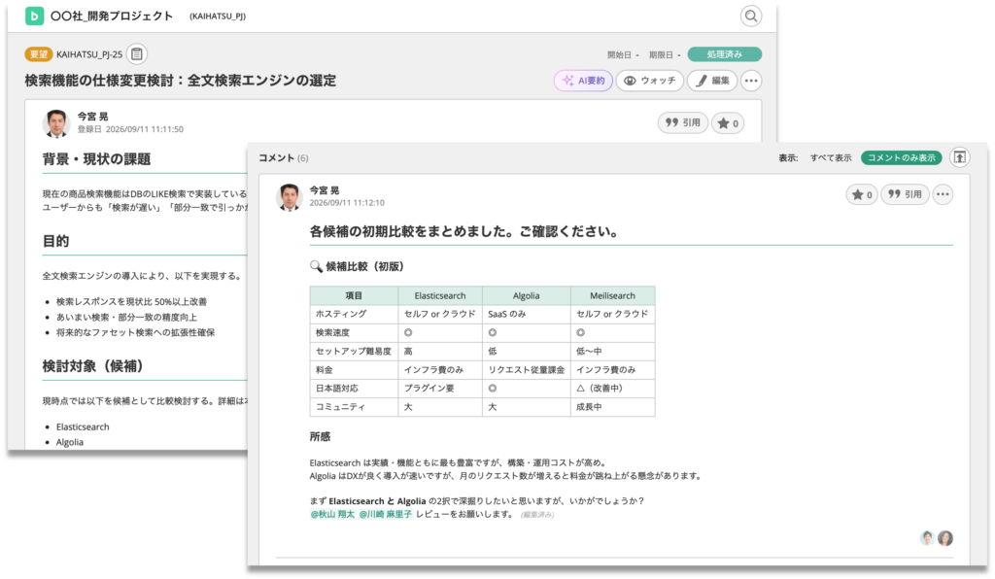Toggle the ウォッチ watch button

[x=650, y=81]
